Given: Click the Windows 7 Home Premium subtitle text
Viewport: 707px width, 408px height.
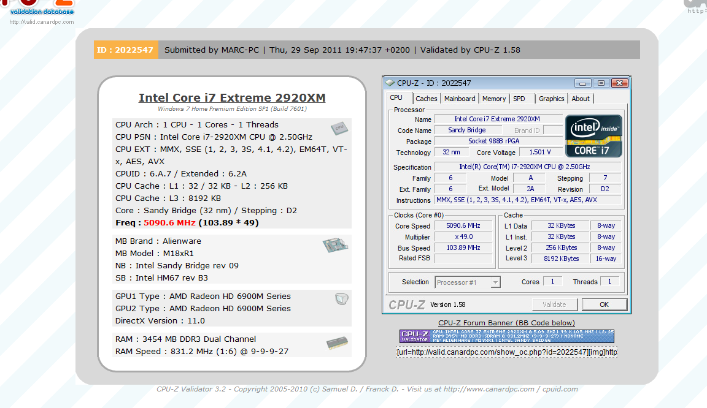Looking at the screenshot, I should [232, 109].
